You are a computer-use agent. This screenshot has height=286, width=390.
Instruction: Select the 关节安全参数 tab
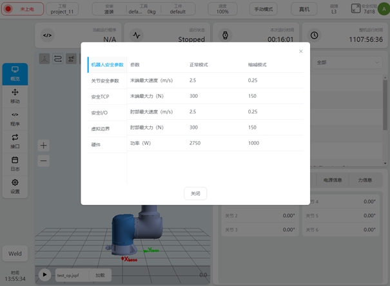click(x=104, y=81)
